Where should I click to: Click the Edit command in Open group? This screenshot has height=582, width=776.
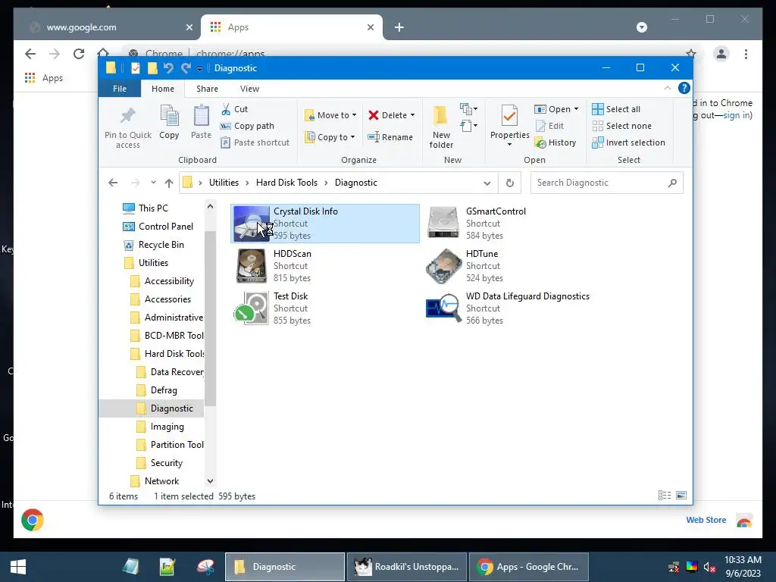pos(550,126)
